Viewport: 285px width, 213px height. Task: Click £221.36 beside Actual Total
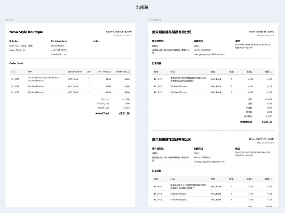tap(124, 113)
